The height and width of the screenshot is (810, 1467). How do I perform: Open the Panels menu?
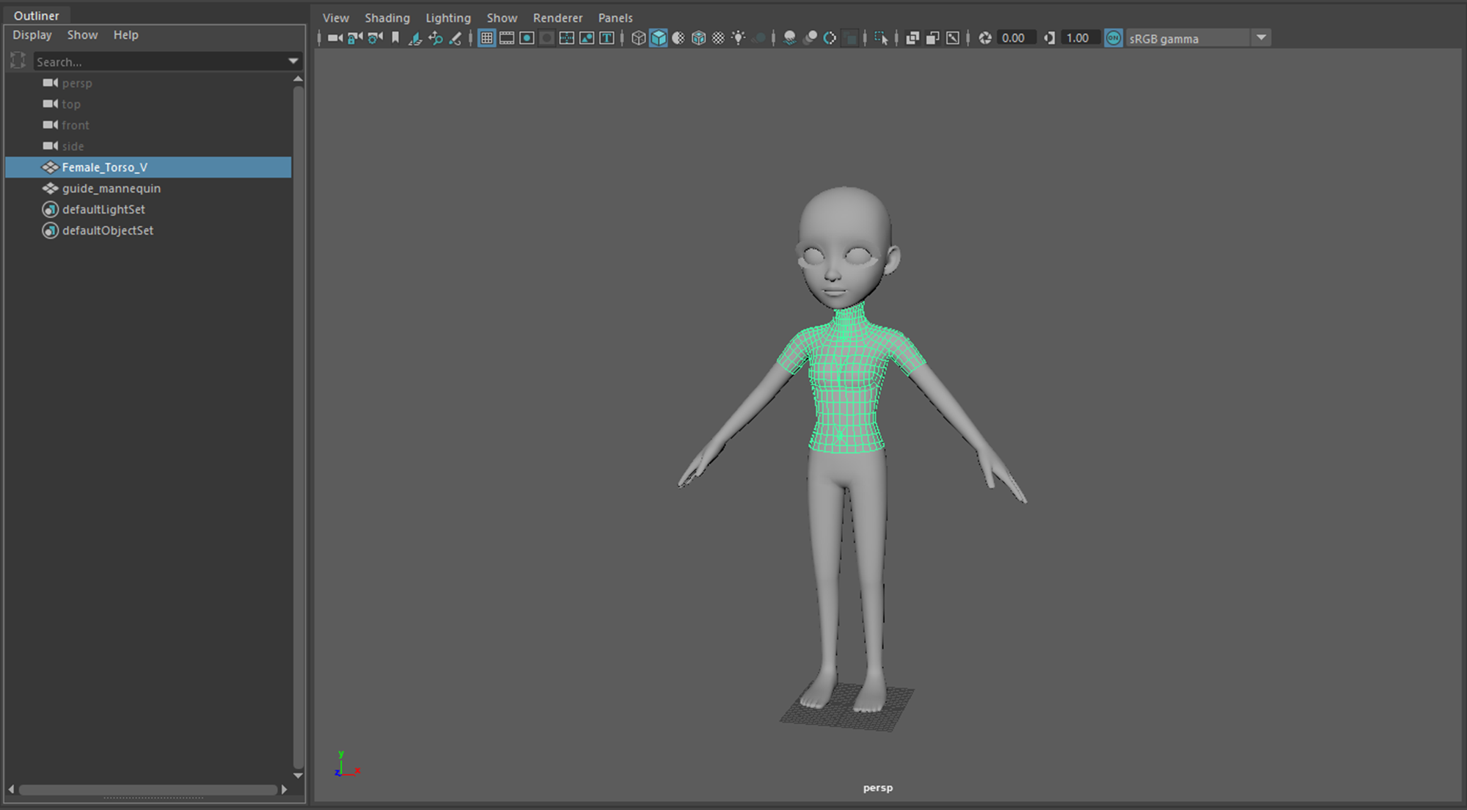click(x=615, y=18)
